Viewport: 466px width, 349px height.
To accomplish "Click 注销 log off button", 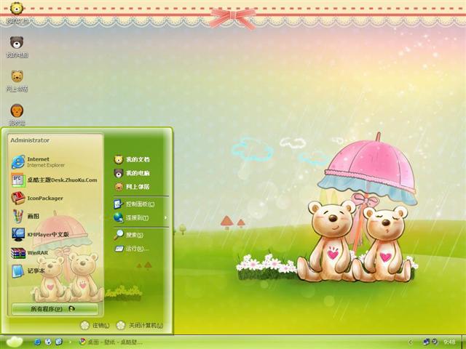I will (x=95, y=326).
